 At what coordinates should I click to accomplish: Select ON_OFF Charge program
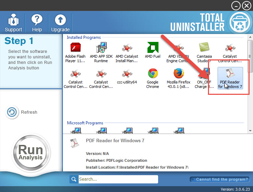204,78
